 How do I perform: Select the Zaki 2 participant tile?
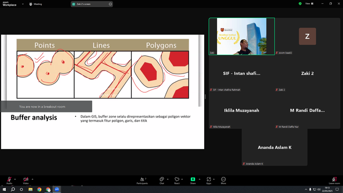coord(307,73)
